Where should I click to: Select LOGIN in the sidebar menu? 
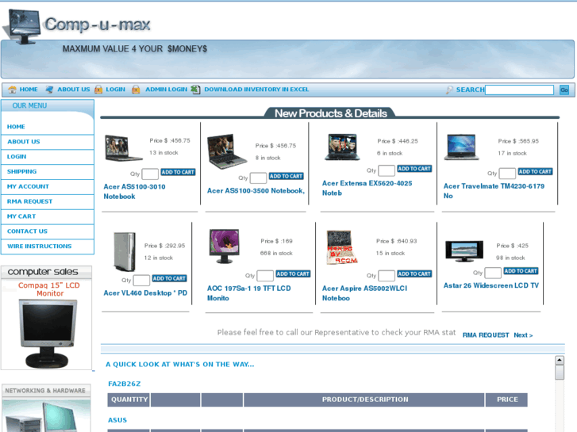(17, 157)
